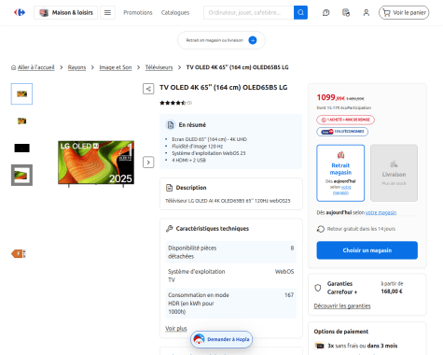This screenshot has height=355, width=443.
Task: Open the hamburger menu of departments
Action: pyautogui.click(x=107, y=12)
